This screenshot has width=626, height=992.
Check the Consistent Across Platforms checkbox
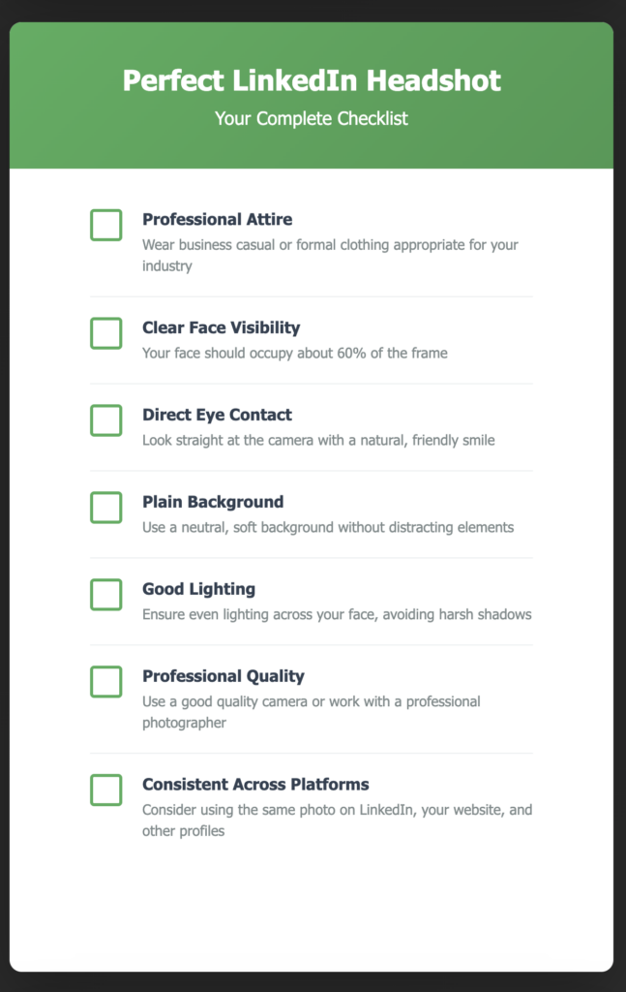(x=105, y=790)
